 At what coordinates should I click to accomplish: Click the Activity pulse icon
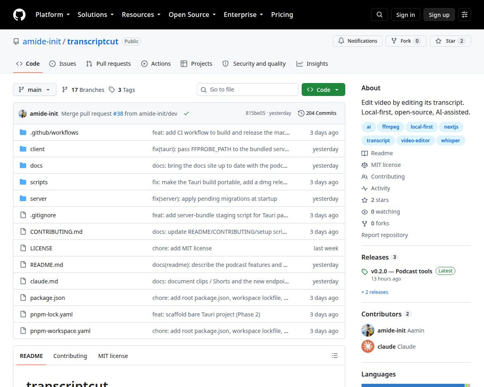[365, 188]
